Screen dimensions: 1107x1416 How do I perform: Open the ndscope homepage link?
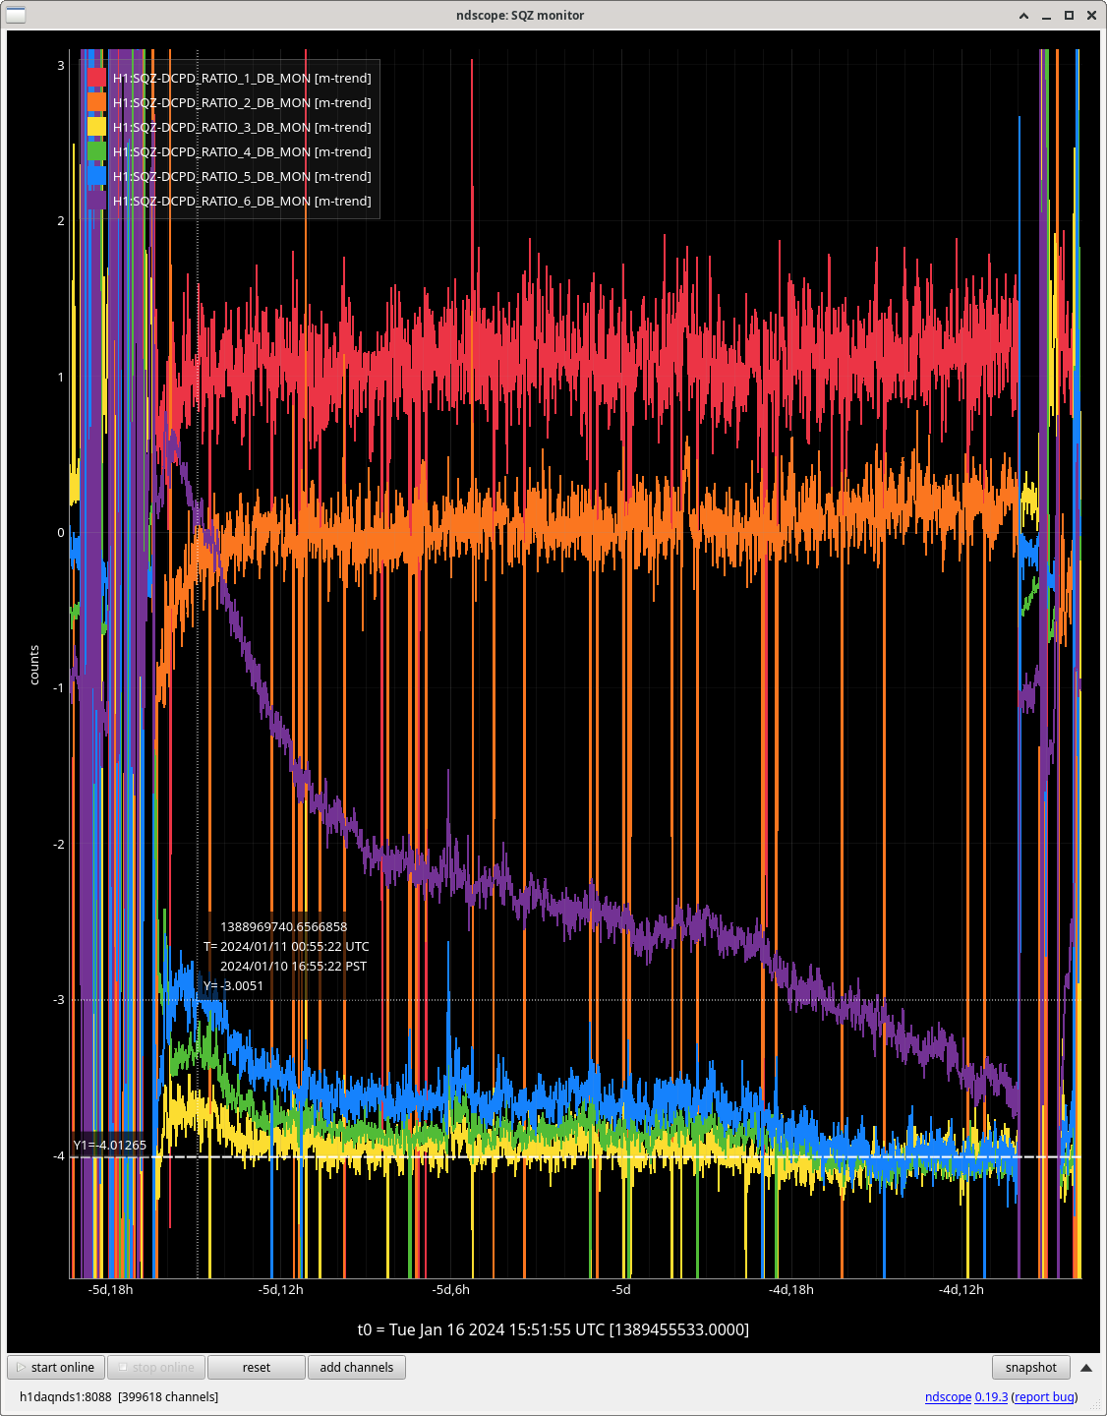pyautogui.click(x=948, y=1396)
